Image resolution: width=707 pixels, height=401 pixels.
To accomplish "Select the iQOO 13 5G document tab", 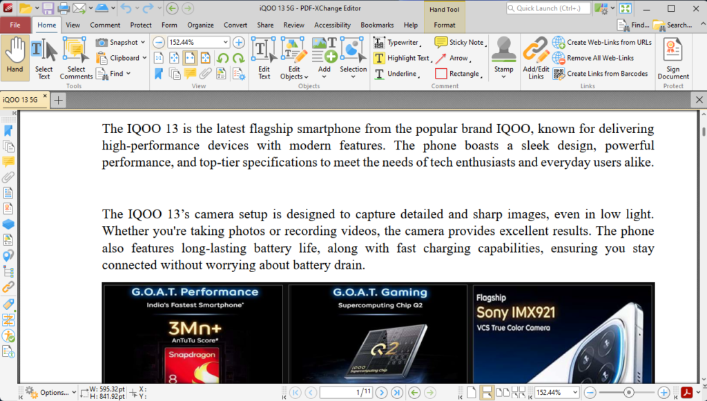I will tap(20, 100).
